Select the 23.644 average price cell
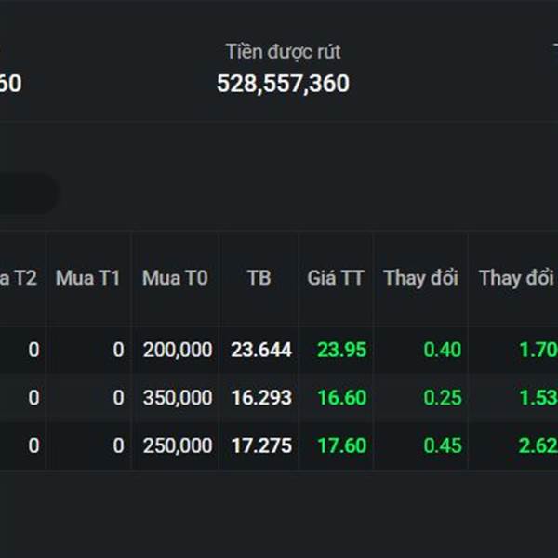Image resolution: width=558 pixels, height=558 pixels. point(261,351)
